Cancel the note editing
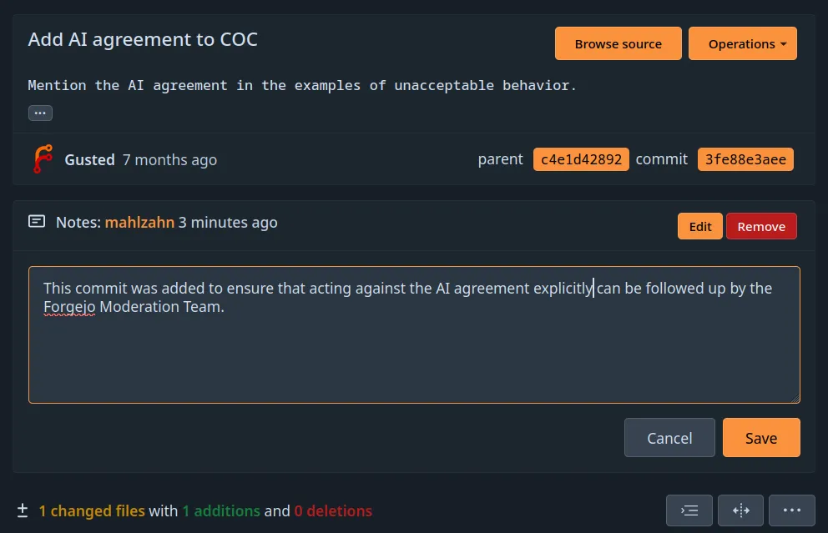 coord(669,437)
